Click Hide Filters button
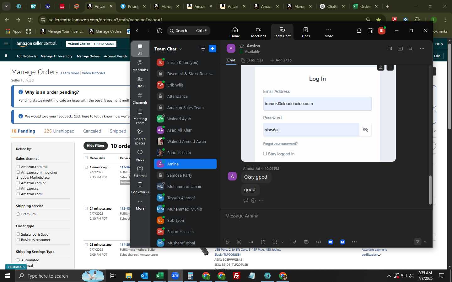This screenshot has height=282, width=452. [x=96, y=146]
